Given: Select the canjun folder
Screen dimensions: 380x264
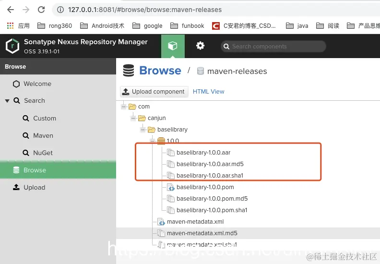Looking at the screenshot, I should click(157, 118).
